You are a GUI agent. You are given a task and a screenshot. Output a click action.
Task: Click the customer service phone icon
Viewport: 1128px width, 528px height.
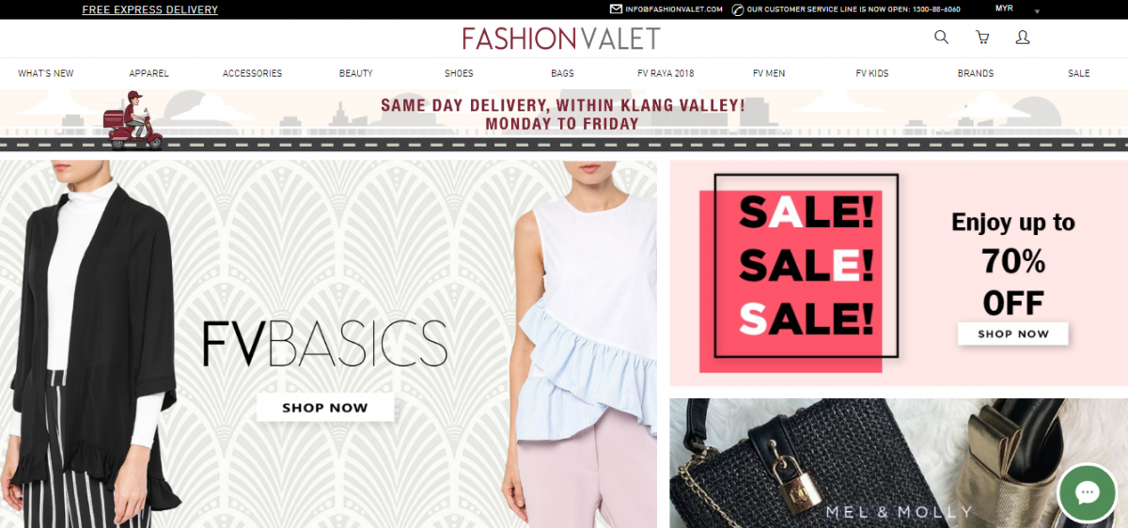coord(738,9)
